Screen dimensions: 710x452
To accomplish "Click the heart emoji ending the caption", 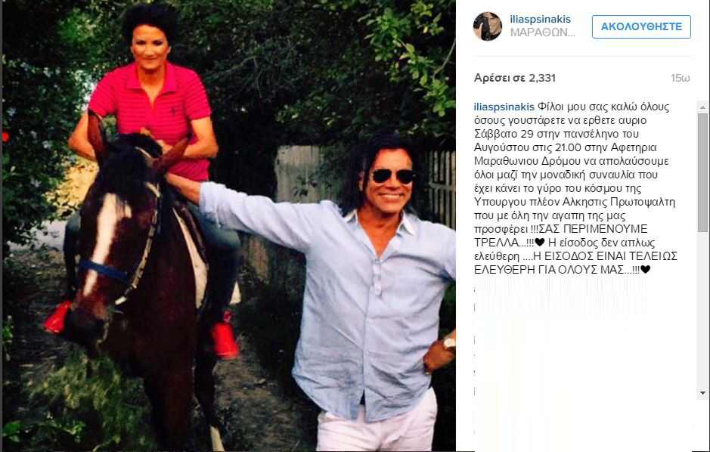I will click(x=645, y=270).
